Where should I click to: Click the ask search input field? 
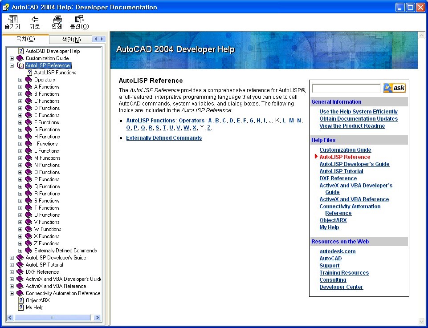tap(346, 88)
